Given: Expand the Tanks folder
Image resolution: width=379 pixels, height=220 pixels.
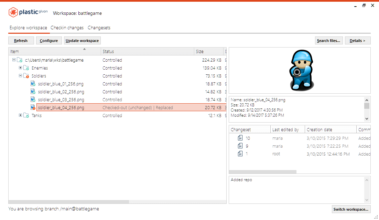Looking at the screenshot, I should click(x=21, y=115).
